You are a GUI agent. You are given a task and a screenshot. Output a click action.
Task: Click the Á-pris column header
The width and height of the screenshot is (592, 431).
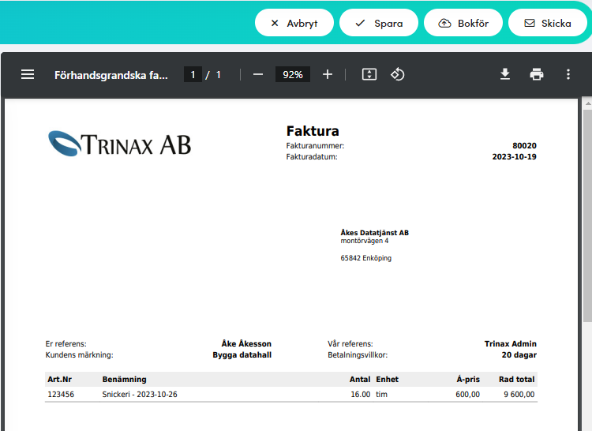[468, 379]
